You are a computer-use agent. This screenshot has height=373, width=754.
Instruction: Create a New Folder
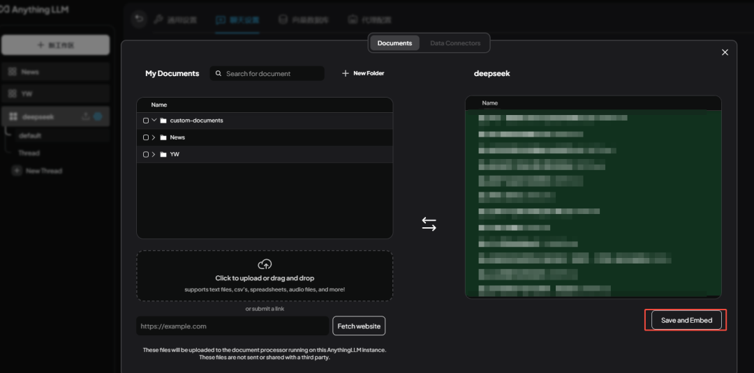coord(363,73)
